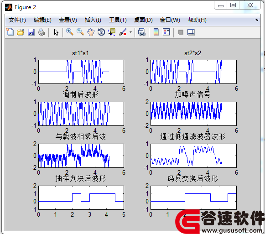Image resolution: width=265 pixels, height=234 pixels.
Task: Select the Edit Plot arrow tool
Action: pyautogui.click(x=56, y=32)
